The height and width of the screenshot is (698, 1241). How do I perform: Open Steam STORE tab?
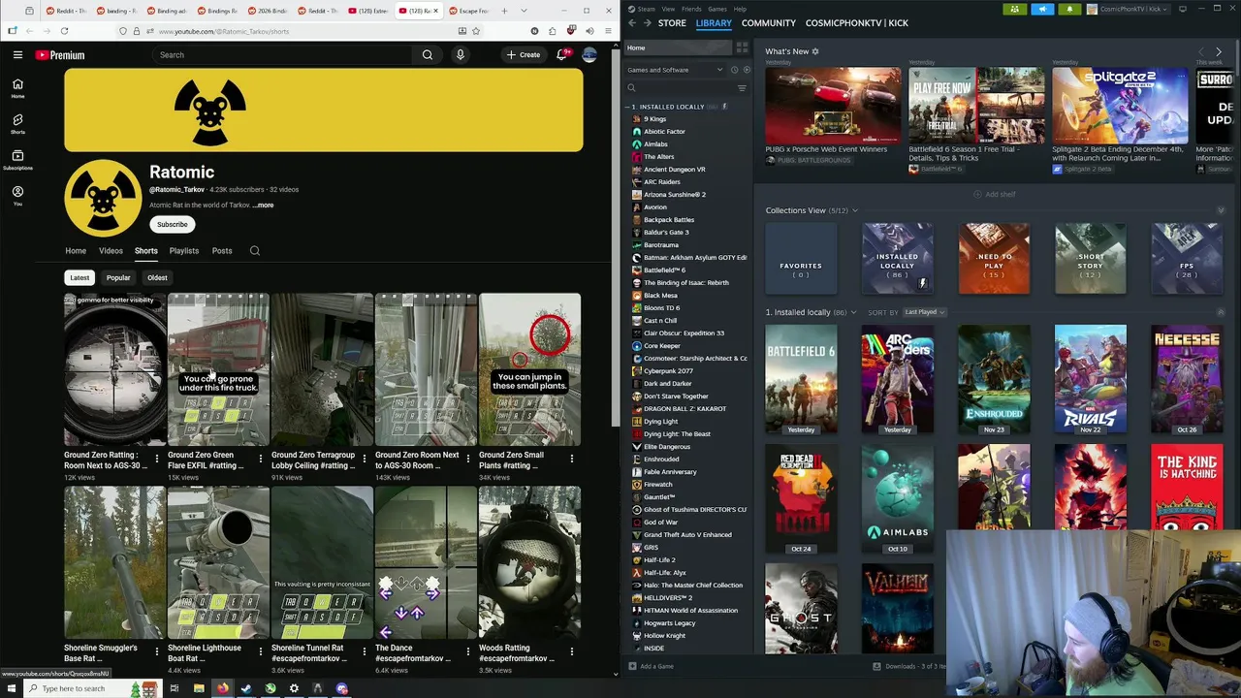tap(672, 22)
